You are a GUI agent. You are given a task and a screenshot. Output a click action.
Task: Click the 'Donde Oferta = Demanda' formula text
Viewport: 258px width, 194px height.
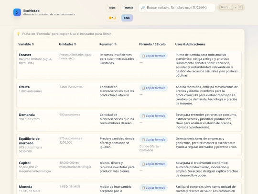pos(150,148)
